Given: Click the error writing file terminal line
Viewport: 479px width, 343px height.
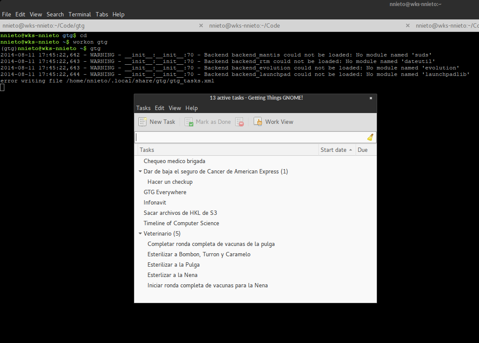Looking at the screenshot, I should [107, 81].
